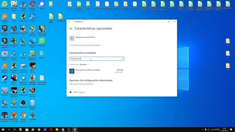Select the Avast antivirus desktop shortcut
235x132 pixels.
[x=5, y=67]
